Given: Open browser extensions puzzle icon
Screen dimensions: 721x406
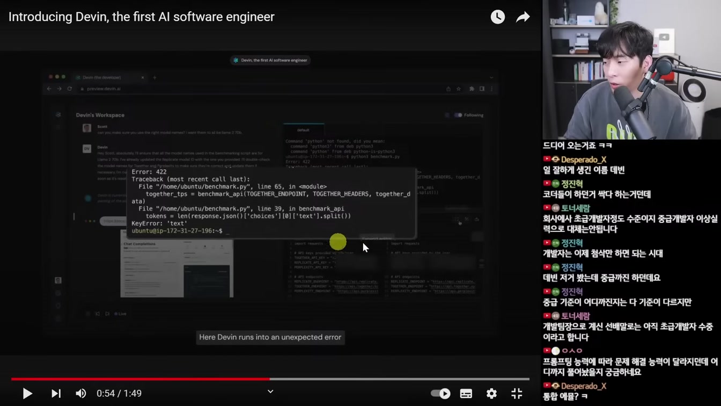Looking at the screenshot, I should coord(472,89).
